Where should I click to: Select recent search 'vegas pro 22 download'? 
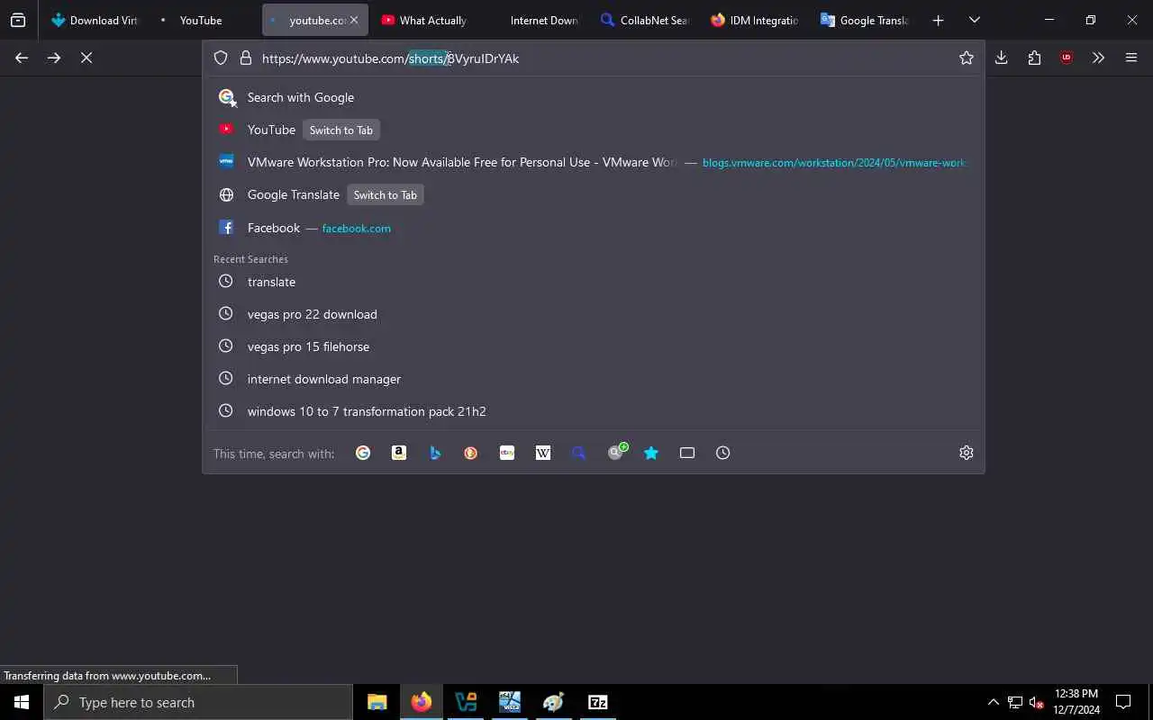pos(594,314)
